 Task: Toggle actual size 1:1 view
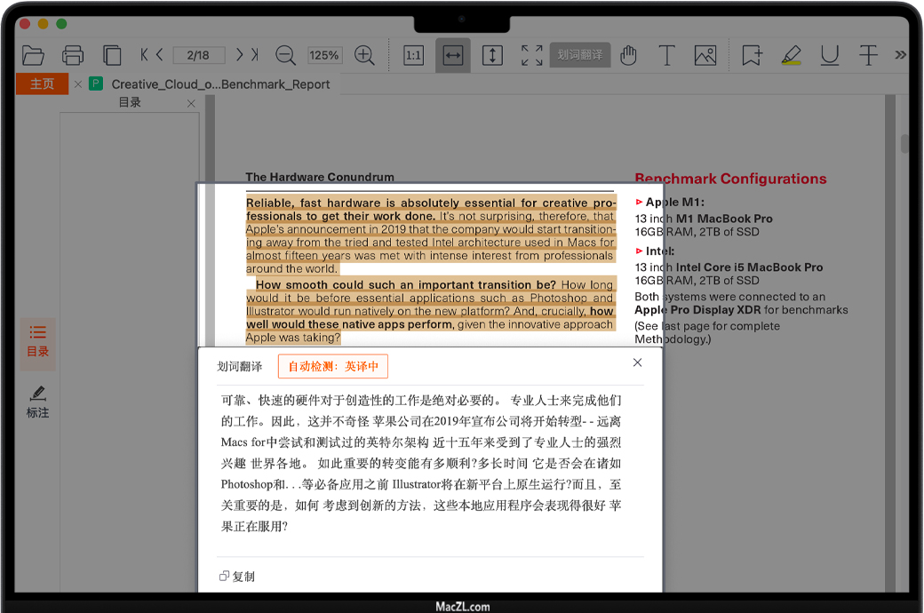[x=413, y=55]
